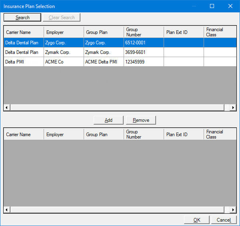240x226 pixels.
Task: Click group number 3699-6601
Action: [x=144, y=52]
